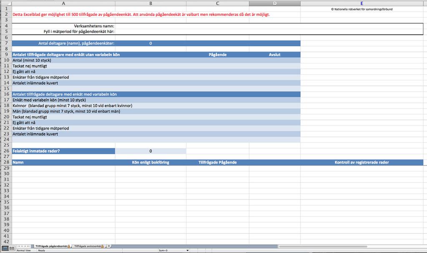The image size is (427, 253).
Task: Click the 'Pågående' header in row 9
Action: 218,55
